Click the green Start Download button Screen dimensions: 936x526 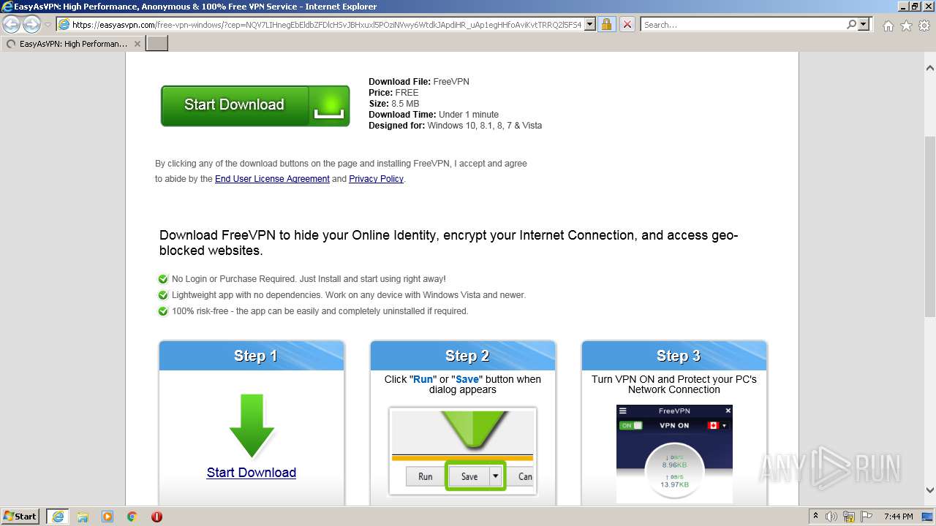coord(255,105)
